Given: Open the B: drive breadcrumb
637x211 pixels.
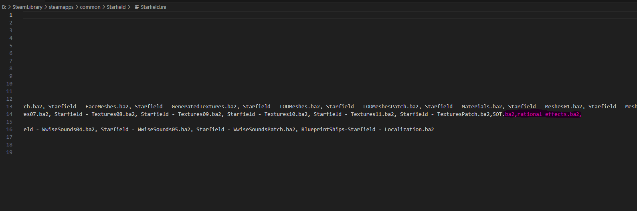Looking at the screenshot, I should (x=4, y=7).
